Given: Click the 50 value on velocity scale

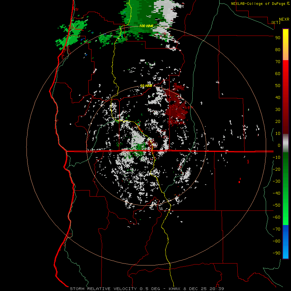Looking at the screenshot, I should pyautogui.click(x=278, y=86).
